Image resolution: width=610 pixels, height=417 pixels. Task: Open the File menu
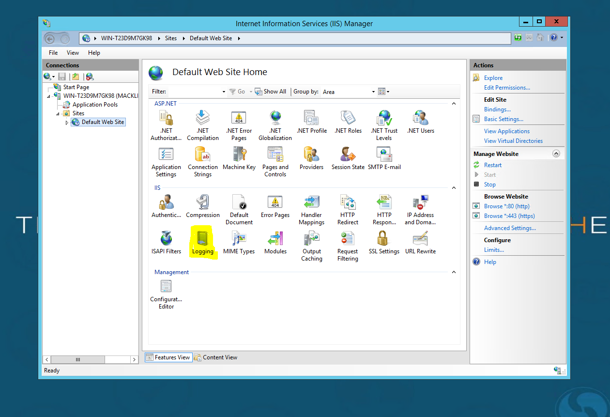tap(53, 53)
